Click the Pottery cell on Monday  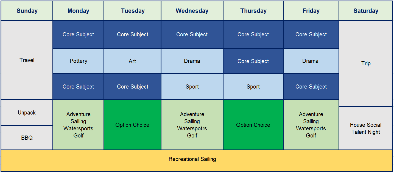pyautogui.click(x=78, y=61)
